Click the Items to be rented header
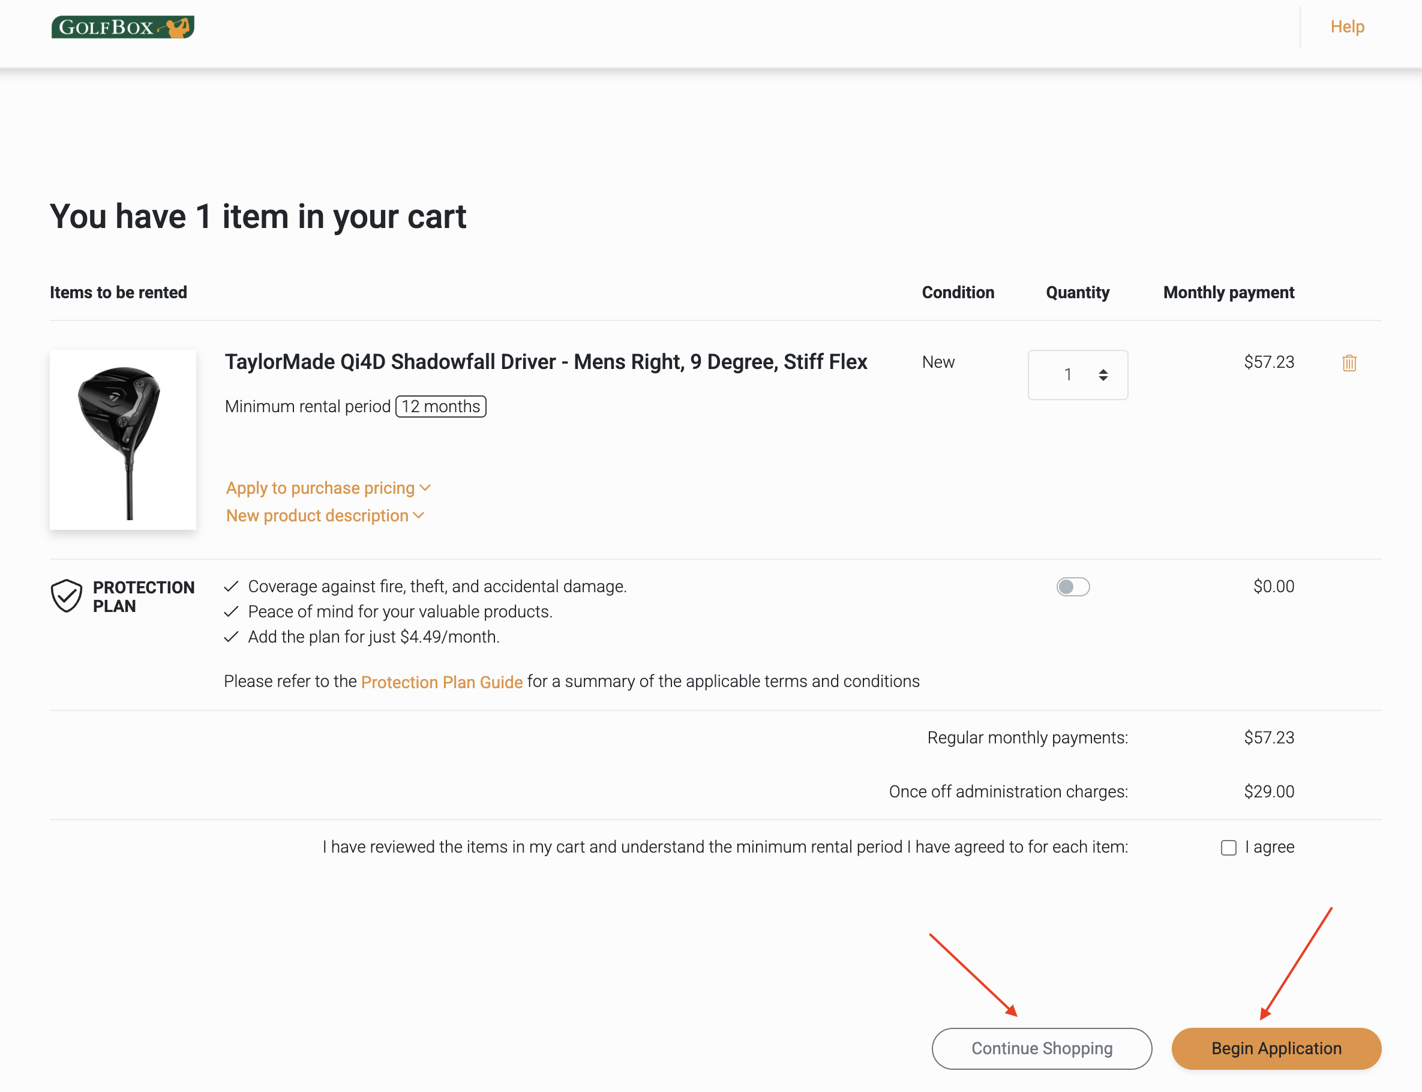 tap(118, 293)
